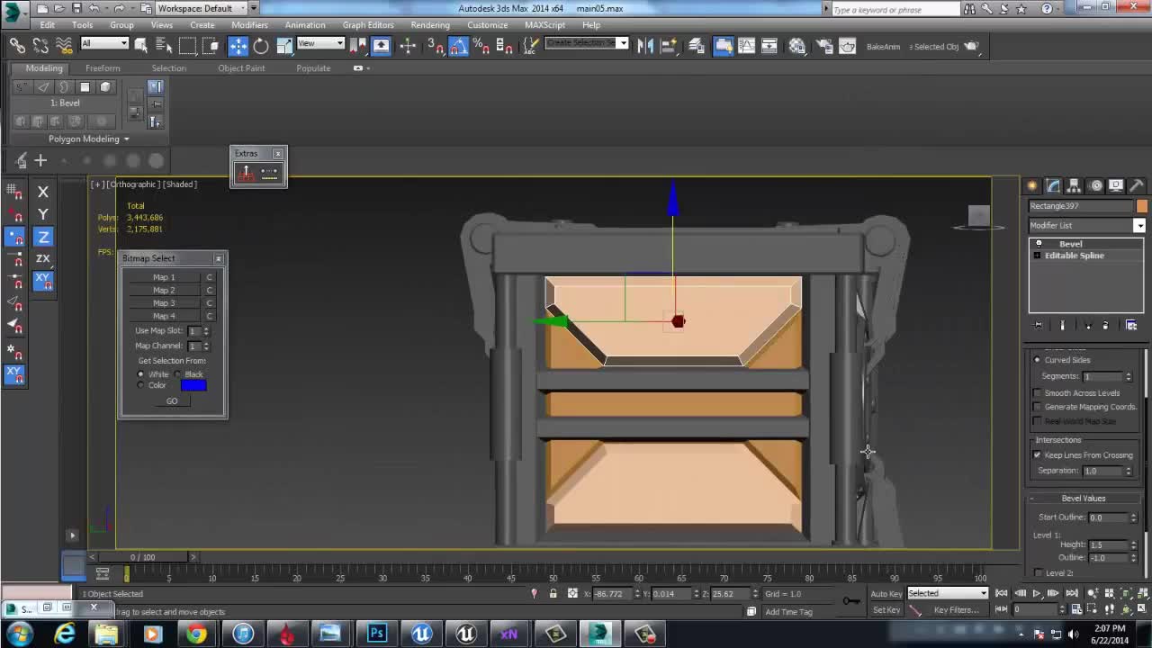Select White radio in Bitmap Select

pos(140,374)
